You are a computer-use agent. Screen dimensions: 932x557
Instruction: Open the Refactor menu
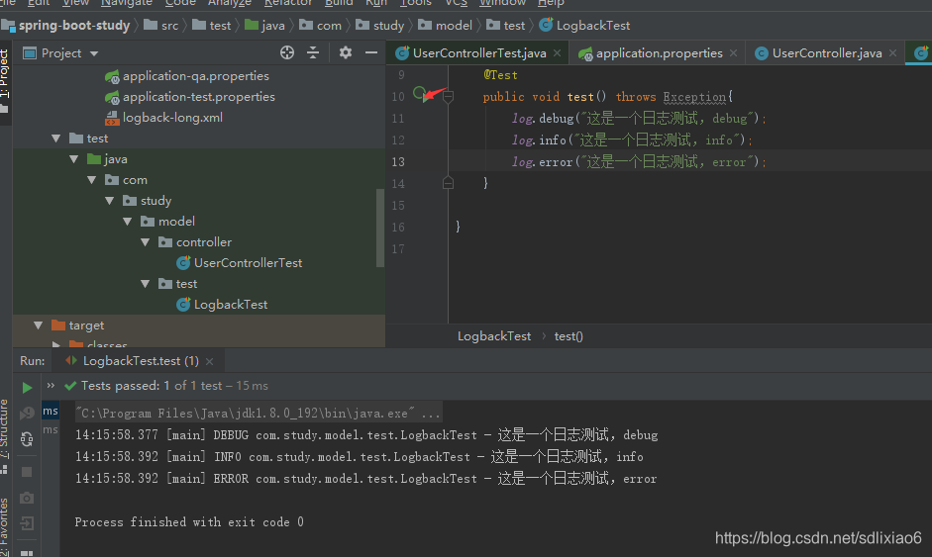(287, 3)
